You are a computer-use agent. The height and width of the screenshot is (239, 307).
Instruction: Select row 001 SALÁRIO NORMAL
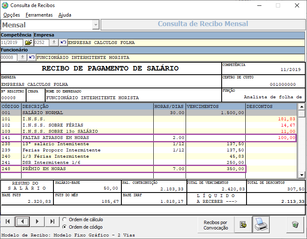pyautogui.click(x=149, y=113)
